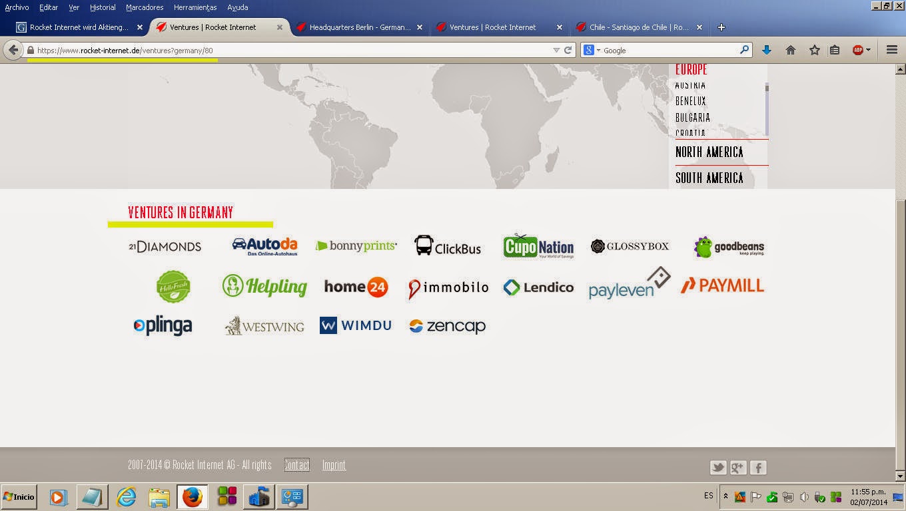906x511 pixels.
Task: Open the Lendico venture logo
Action: 538,287
